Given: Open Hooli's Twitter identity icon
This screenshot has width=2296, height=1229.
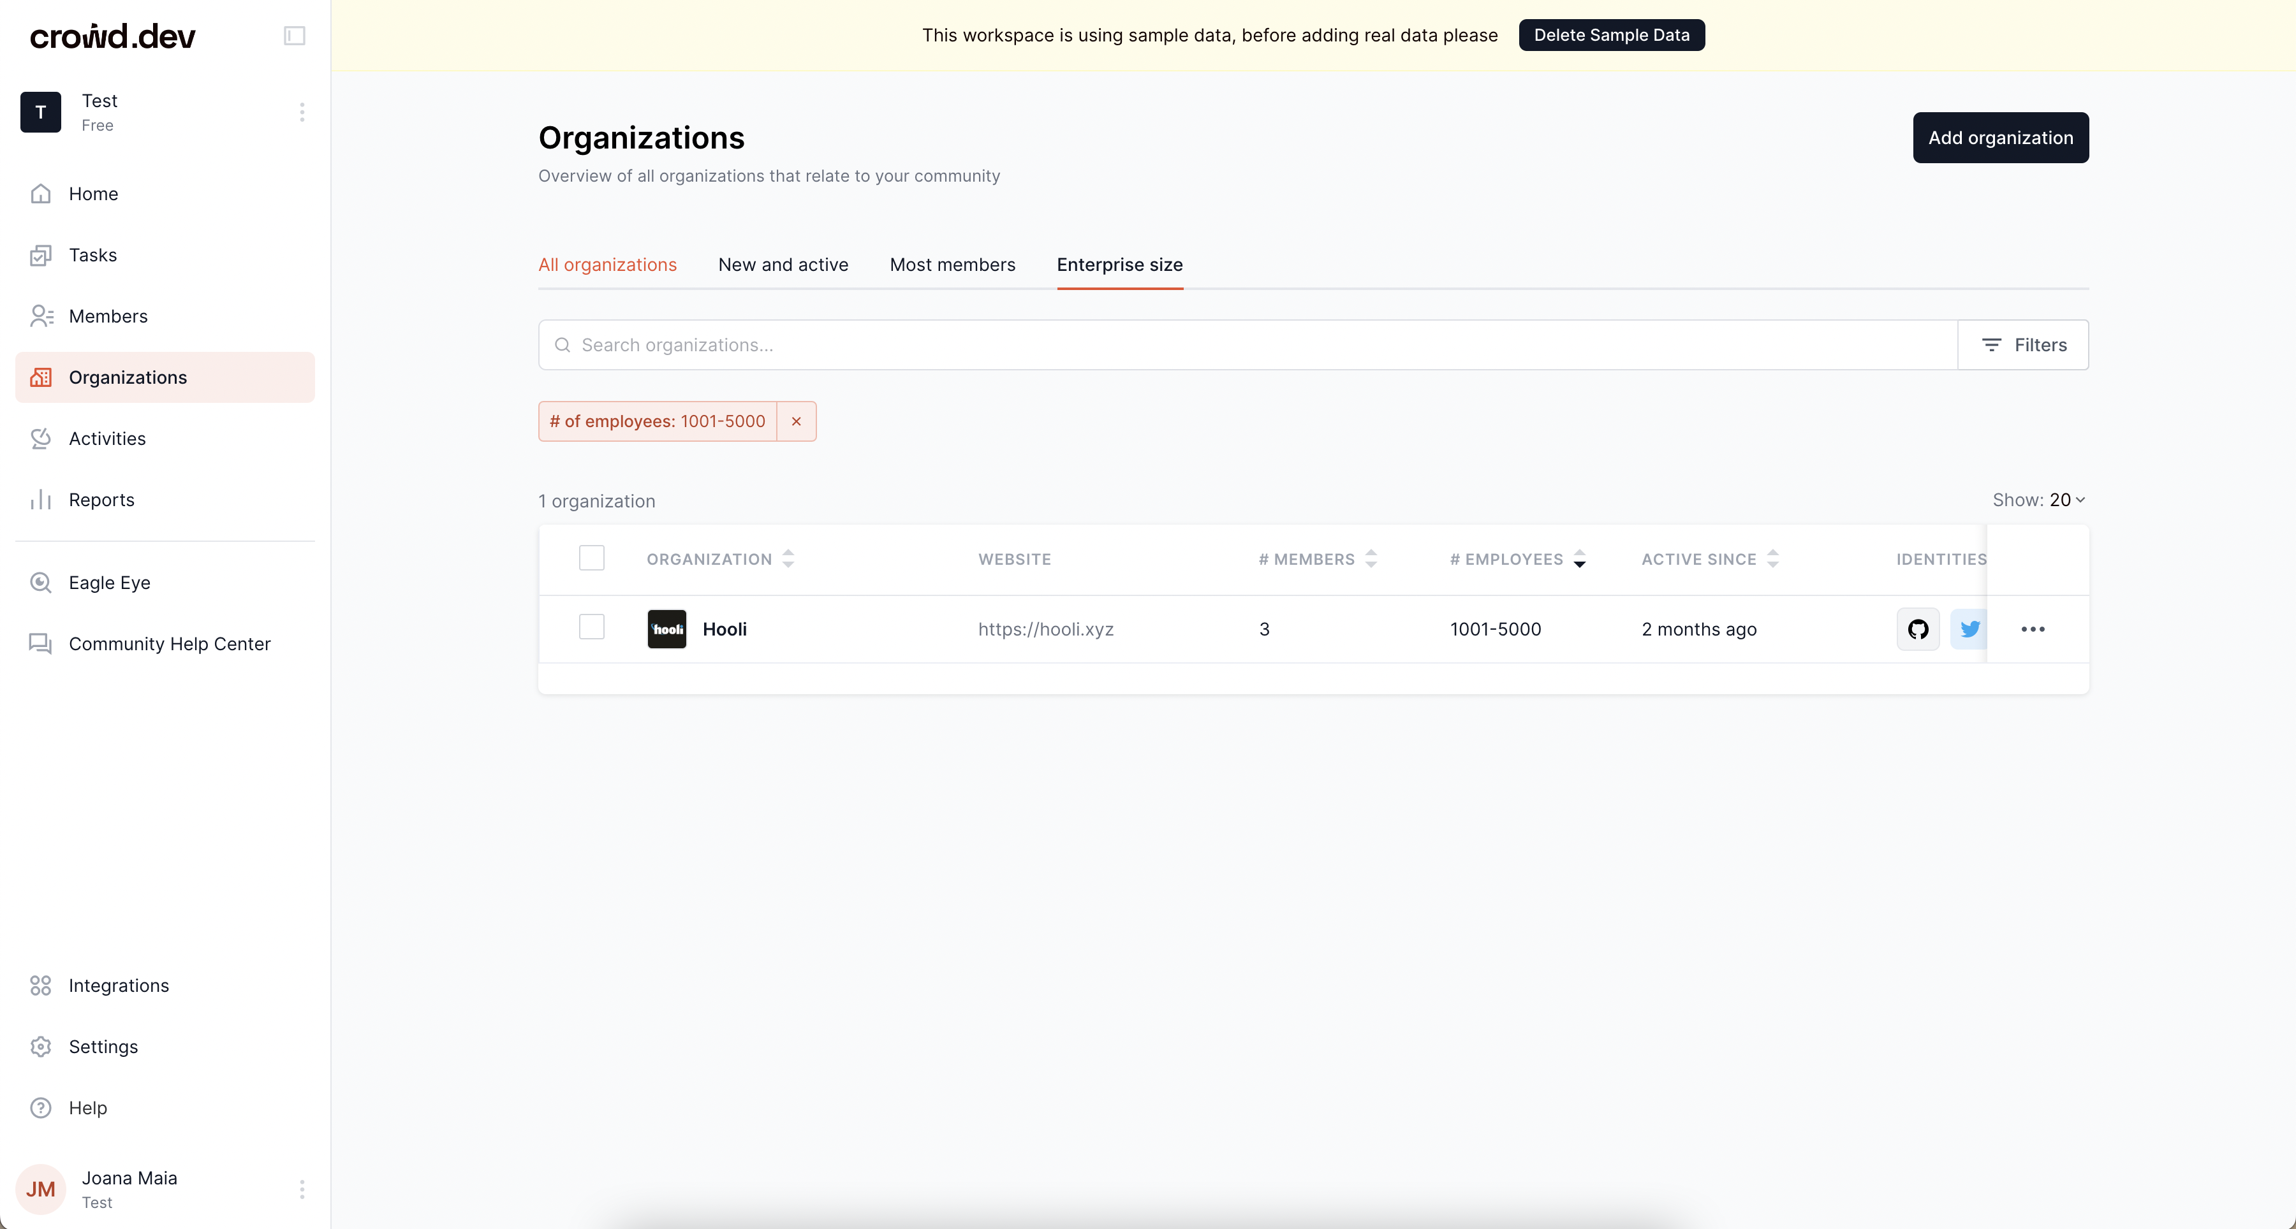Looking at the screenshot, I should point(1969,629).
